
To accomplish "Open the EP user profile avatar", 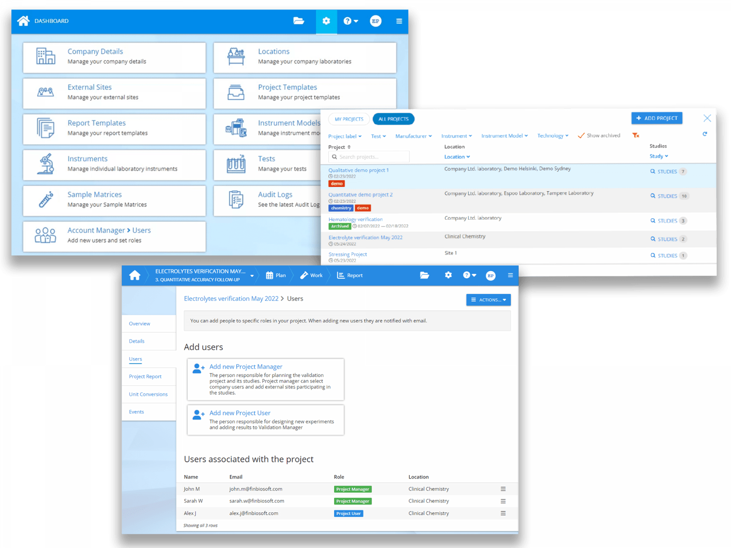I will pos(375,21).
